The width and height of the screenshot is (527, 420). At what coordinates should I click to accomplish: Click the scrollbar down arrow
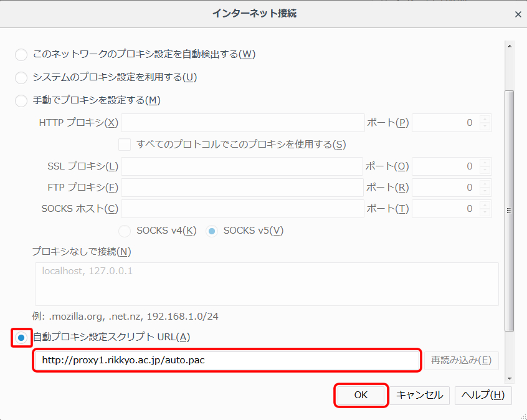pos(510,379)
